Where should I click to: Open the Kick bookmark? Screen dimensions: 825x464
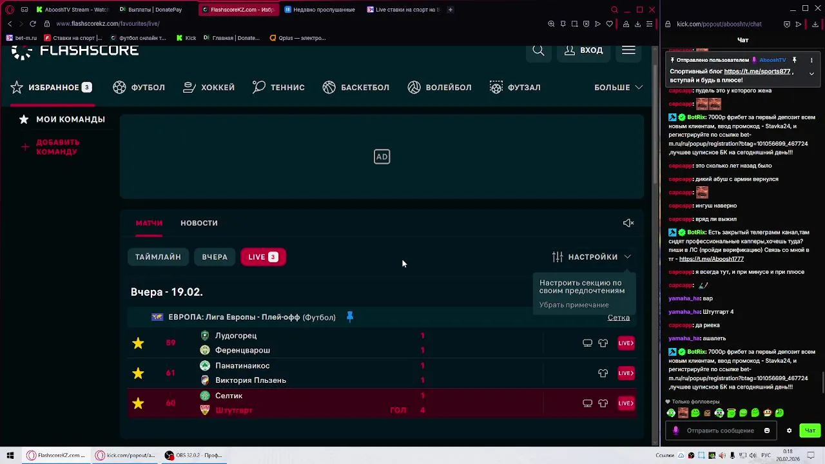(x=186, y=38)
